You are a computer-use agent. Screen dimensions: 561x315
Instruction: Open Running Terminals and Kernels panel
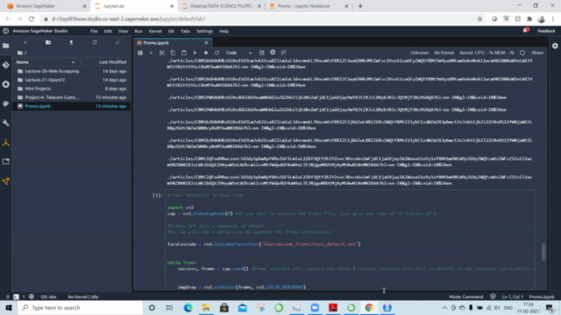(6, 84)
